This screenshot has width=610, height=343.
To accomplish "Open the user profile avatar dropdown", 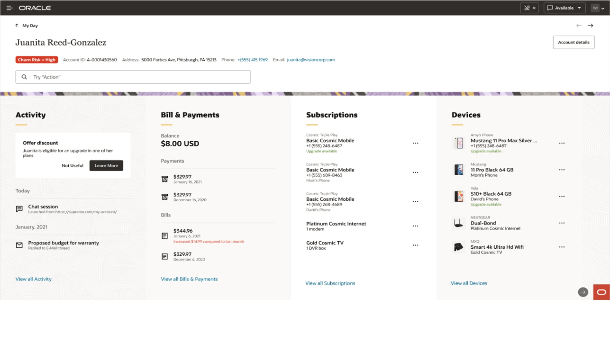I will coord(598,8).
